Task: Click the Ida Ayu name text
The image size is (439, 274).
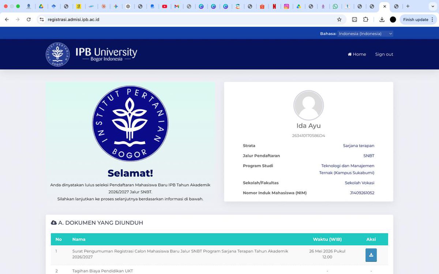Action: [308, 126]
